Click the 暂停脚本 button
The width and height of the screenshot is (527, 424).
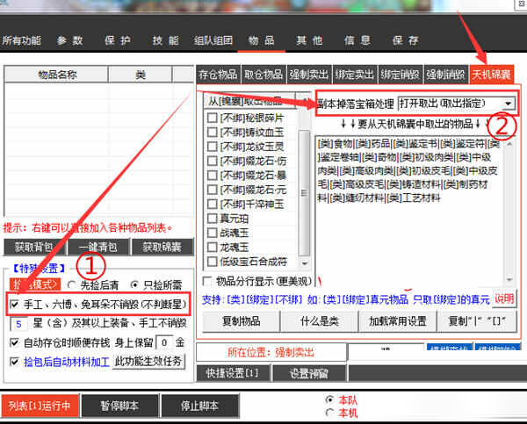119,406
